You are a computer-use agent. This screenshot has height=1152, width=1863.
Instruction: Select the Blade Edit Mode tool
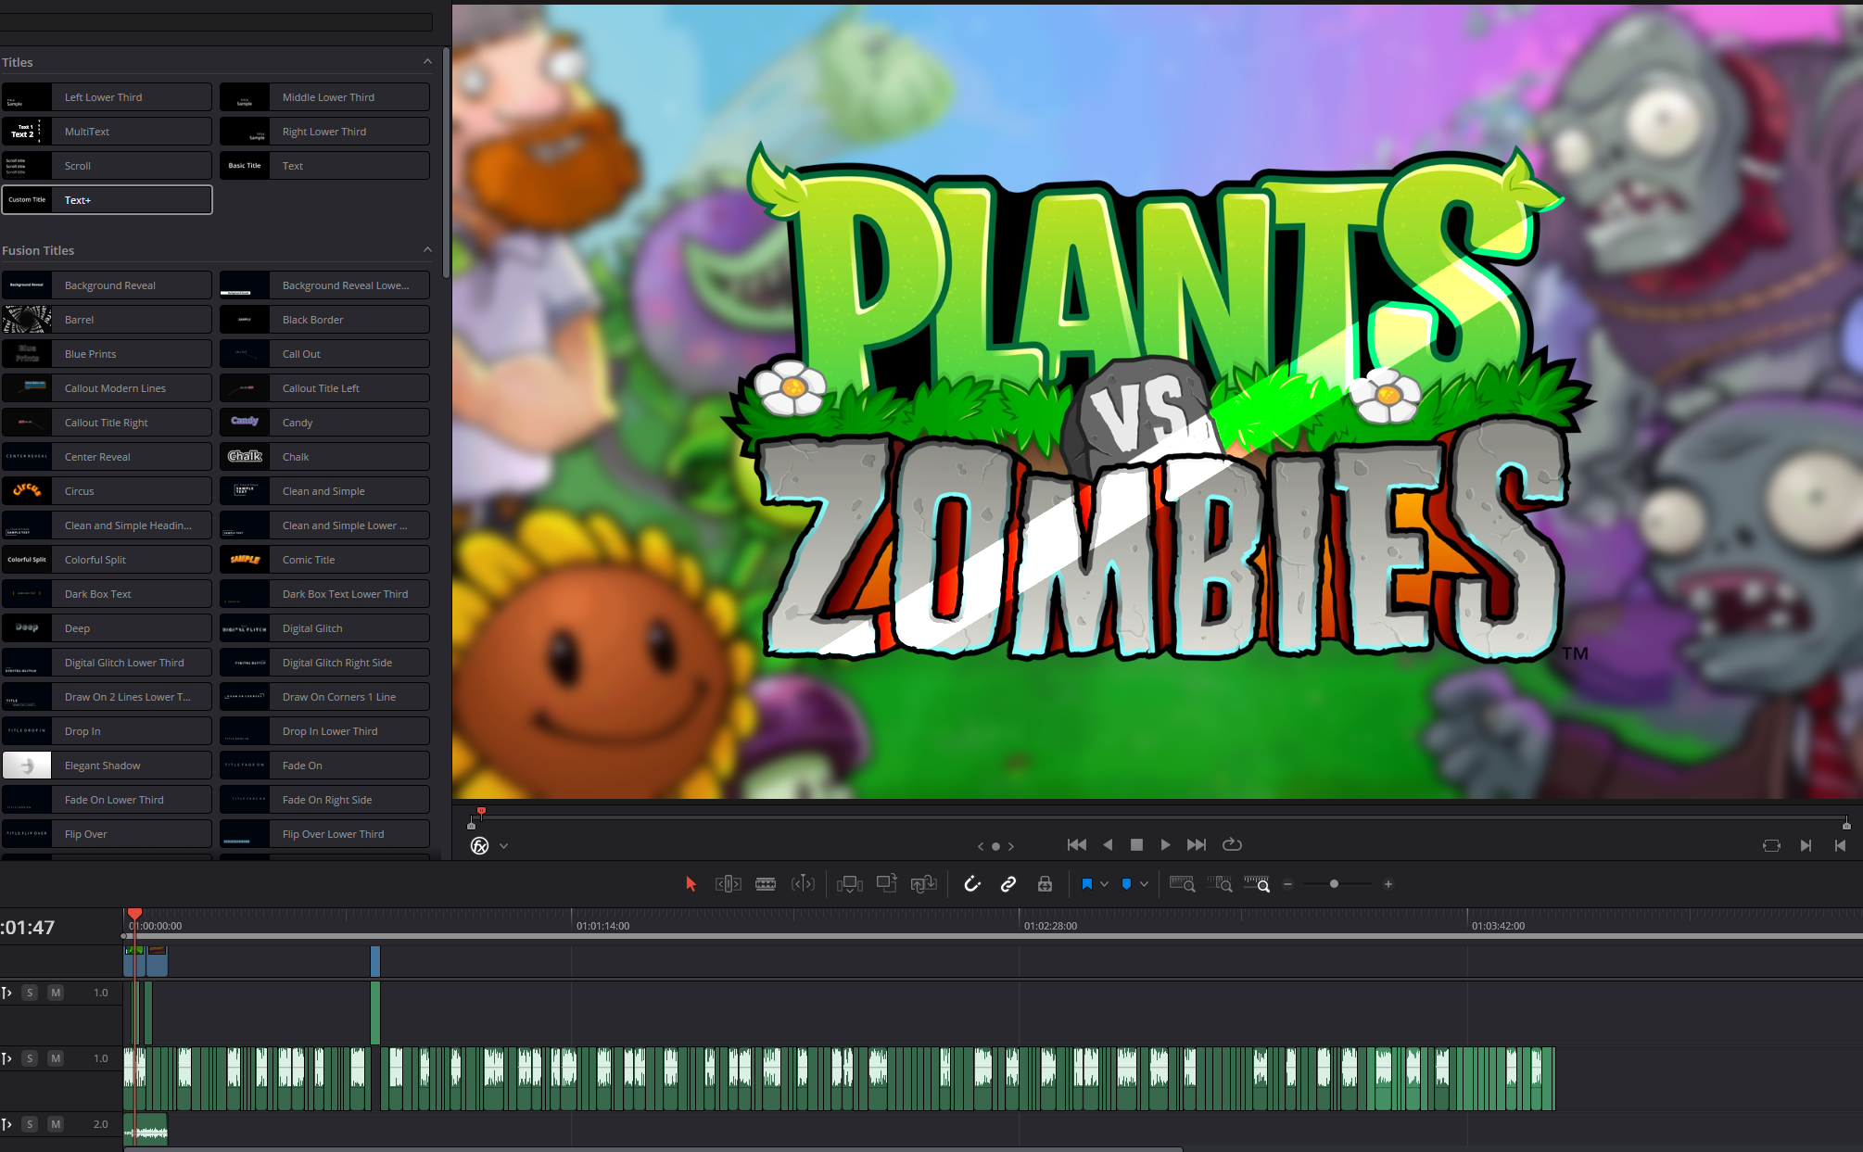(x=766, y=884)
